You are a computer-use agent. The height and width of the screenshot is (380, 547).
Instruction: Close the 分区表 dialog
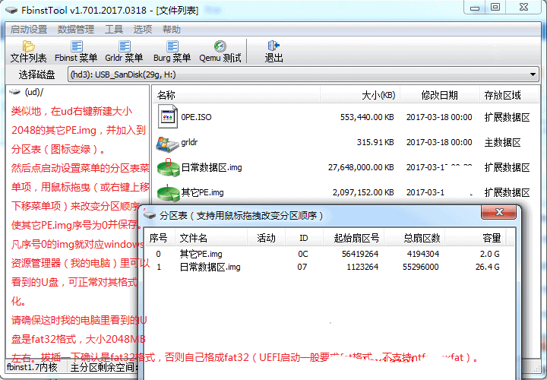pyautogui.click(x=498, y=212)
